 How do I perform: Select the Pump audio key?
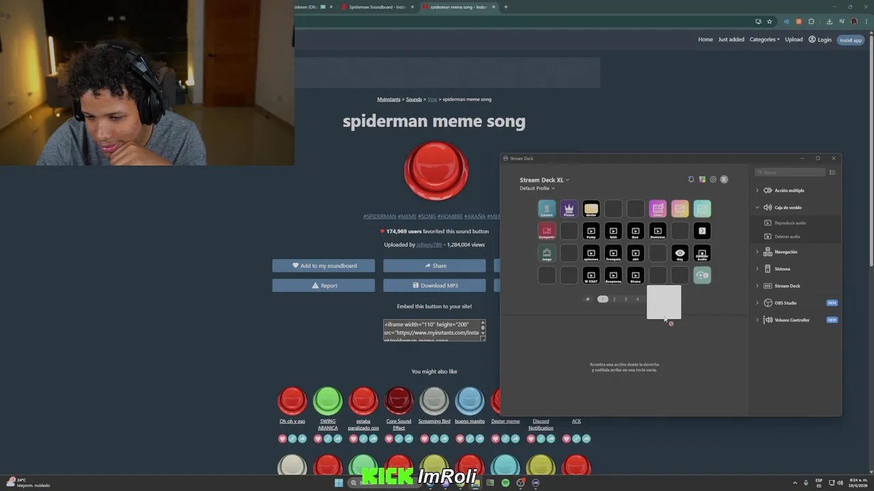(x=591, y=230)
